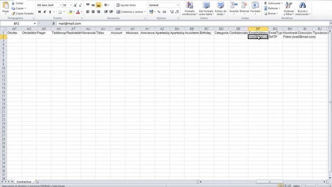Open the Borrar clear menu
Image resolution: width=332 pixels, height=187 pixels.
coord(271,14)
